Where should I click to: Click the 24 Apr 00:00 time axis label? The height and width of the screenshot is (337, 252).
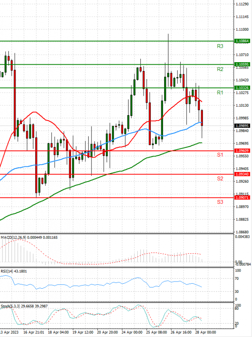point(131,332)
